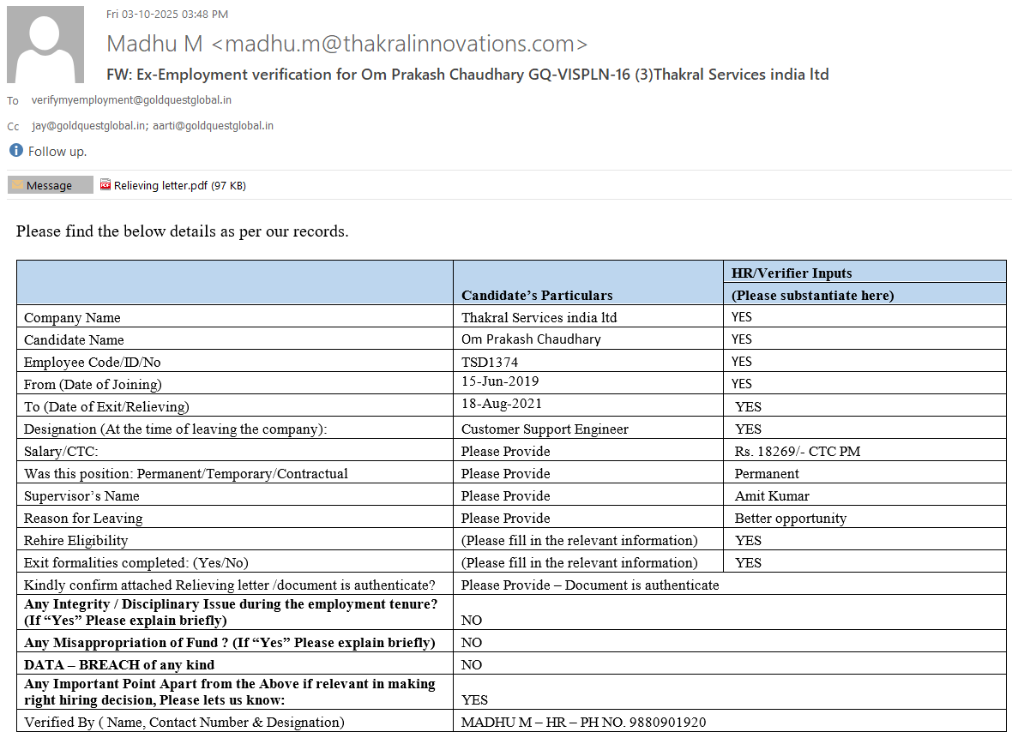The image size is (1012, 738).
Task: Click joining date 15-Jun-2019
Action: (x=499, y=381)
